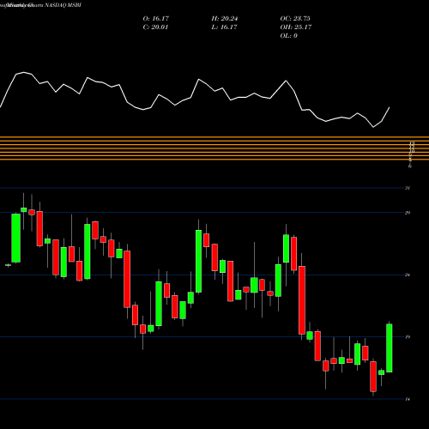Click the NASDAQ MSBI chart title
The image size is (429, 429).
point(40,5)
